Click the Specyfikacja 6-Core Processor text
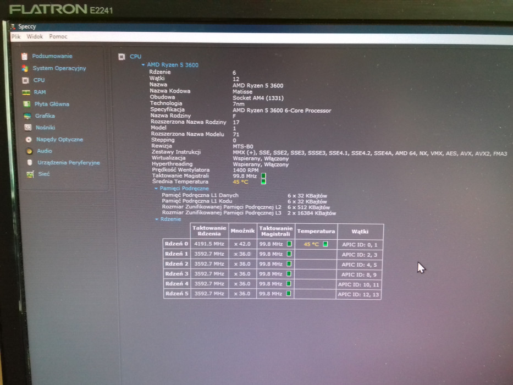The image size is (513, 385). coord(282,111)
